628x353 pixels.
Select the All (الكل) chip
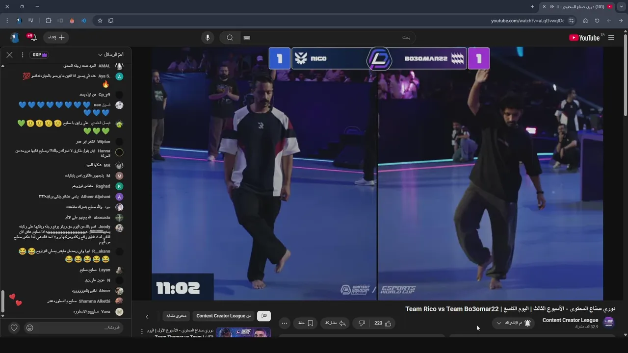pyautogui.click(x=264, y=316)
